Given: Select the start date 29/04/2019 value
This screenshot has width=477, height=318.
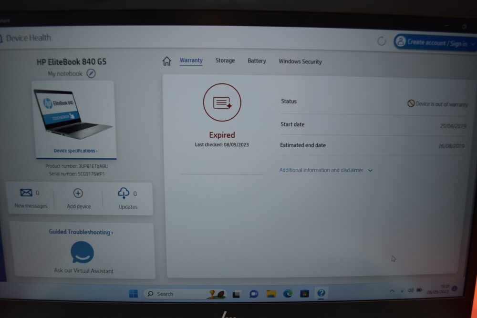Looking at the screenshot, I should point(453,126).
